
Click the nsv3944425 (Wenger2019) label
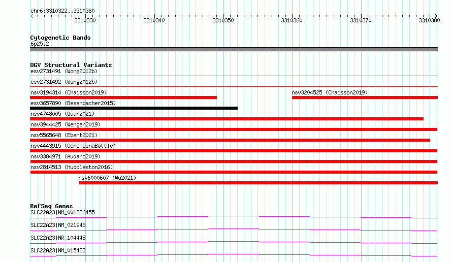tap(66, 124)
